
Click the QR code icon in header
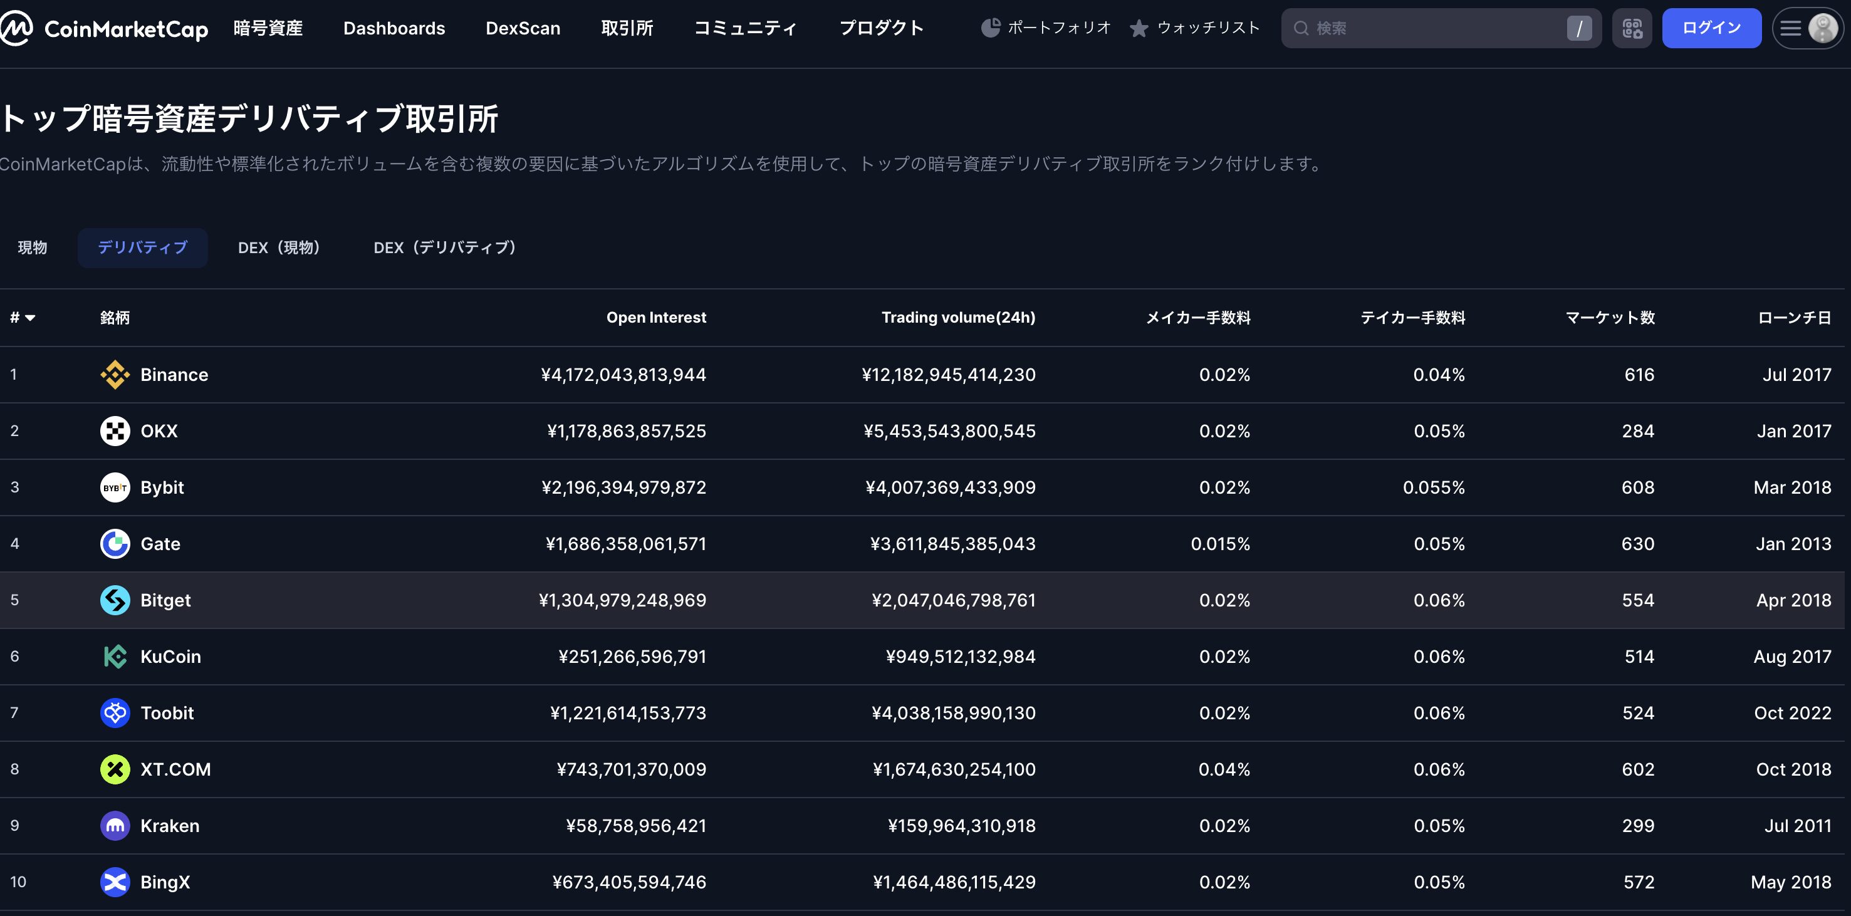(x=1632, y=28)
